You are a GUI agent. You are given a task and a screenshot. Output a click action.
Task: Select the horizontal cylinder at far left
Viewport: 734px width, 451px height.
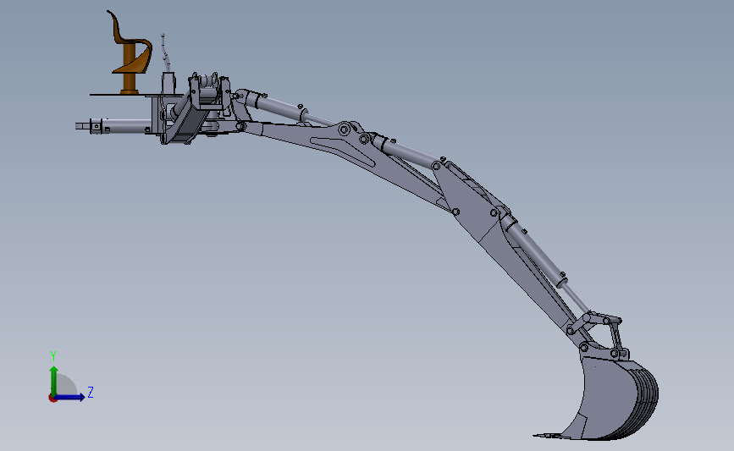(x=113, y=126)
